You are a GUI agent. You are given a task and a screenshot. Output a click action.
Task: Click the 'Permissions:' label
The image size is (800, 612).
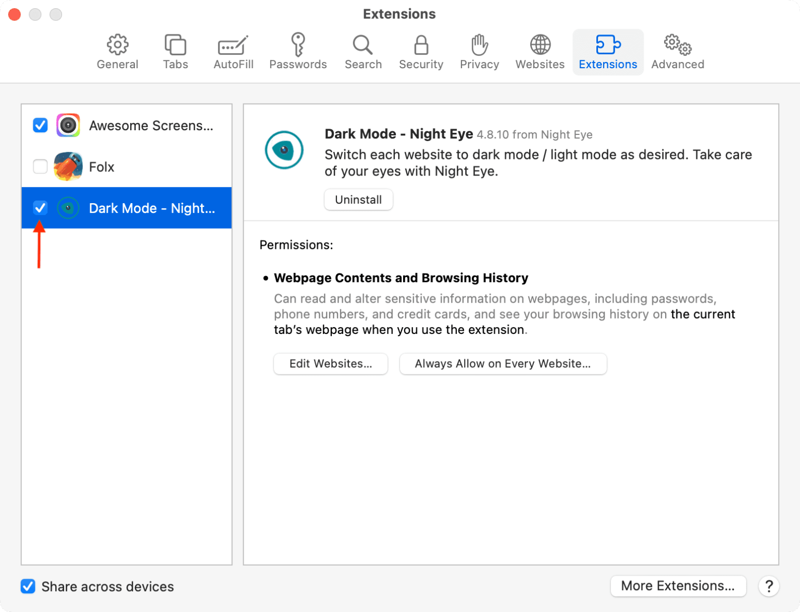(x=296, y=245)
